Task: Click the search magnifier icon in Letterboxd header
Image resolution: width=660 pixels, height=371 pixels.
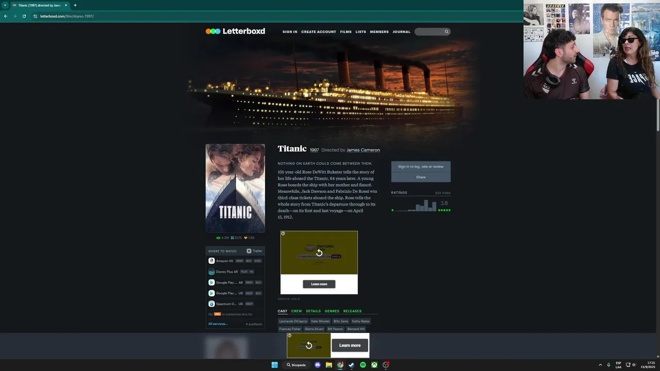Action: click(447, 31)
